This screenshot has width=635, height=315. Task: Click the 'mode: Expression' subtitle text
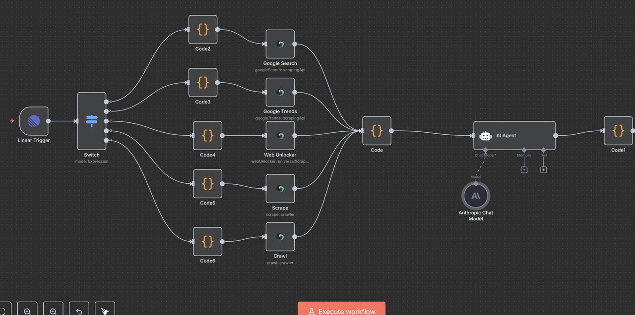point(92,161)
